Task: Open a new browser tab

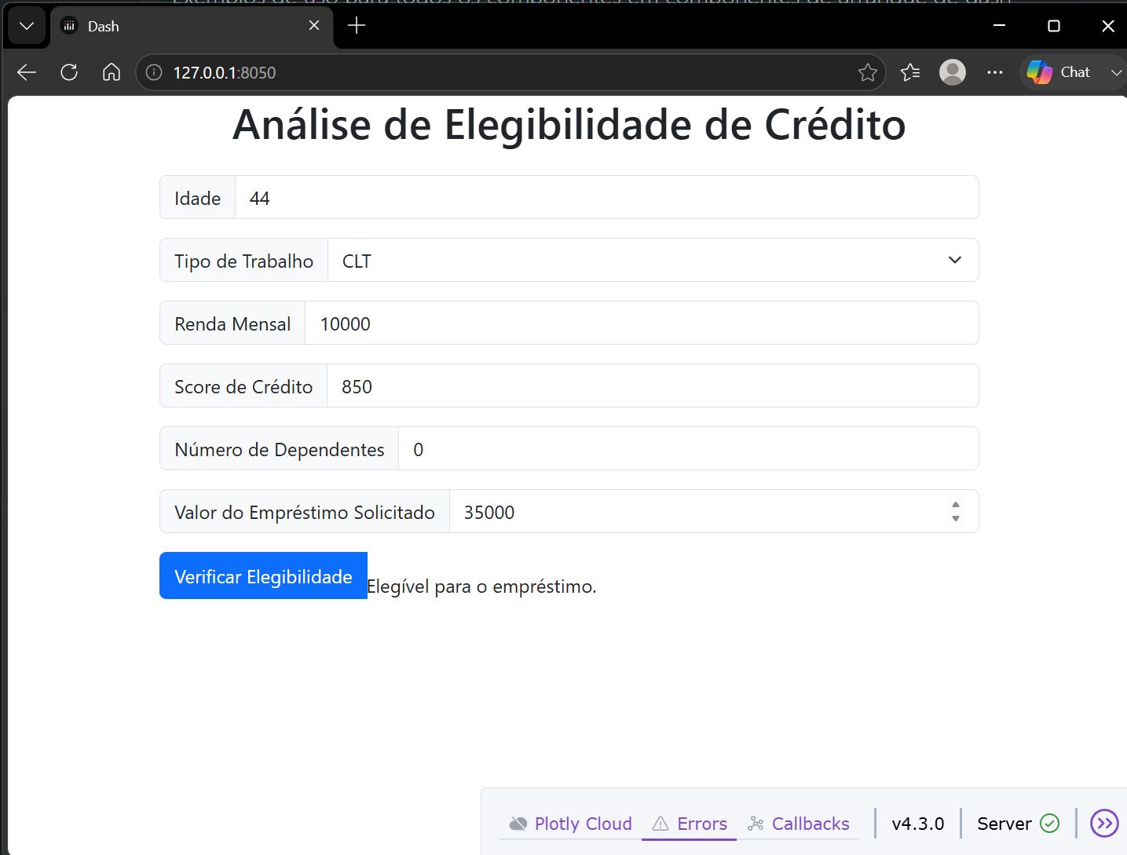Action: click(357, 26)
